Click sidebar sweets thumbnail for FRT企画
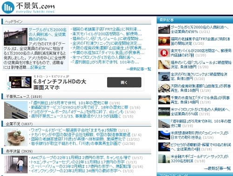This screenshot has width=233, height=176. 164,41
